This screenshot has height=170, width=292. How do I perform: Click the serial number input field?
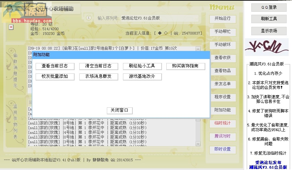pos(160,18)
